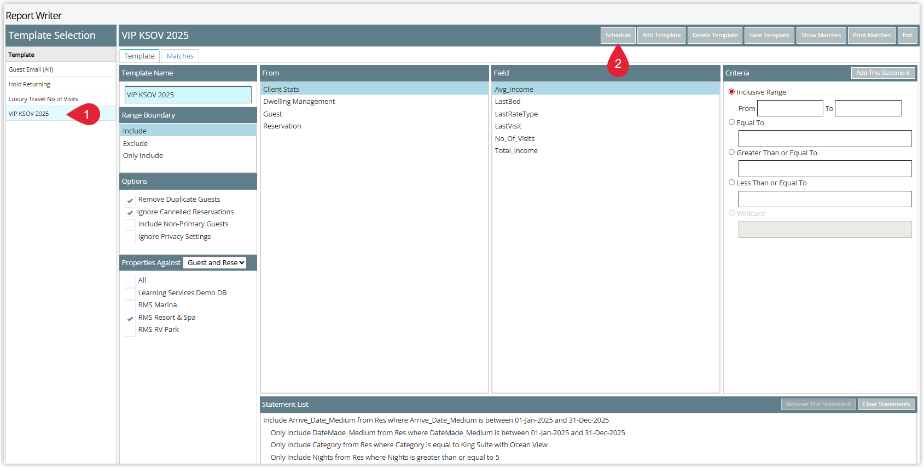Uncheck RMS Resort & Spa property
Screen dimensions: 924x468
130,318
